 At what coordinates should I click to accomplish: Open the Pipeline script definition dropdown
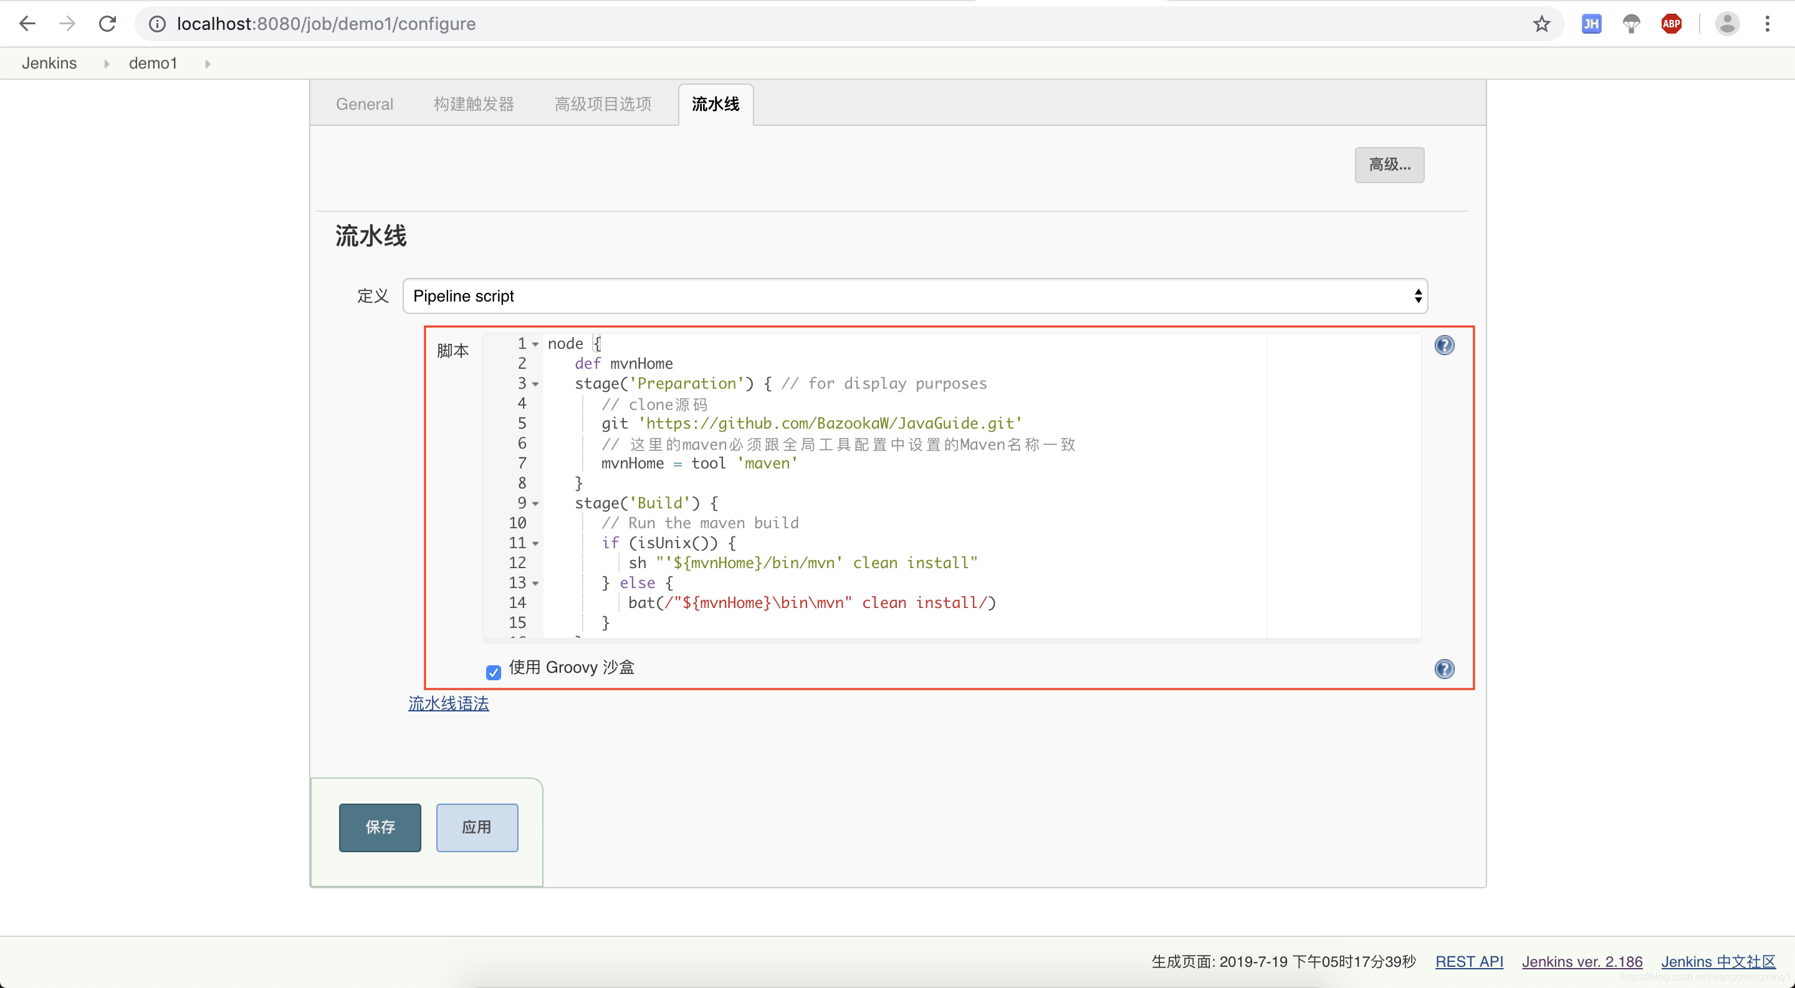tap(914, 296)
